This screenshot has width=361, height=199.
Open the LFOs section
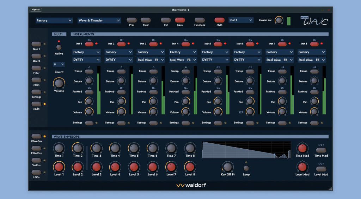coord(36,172)
